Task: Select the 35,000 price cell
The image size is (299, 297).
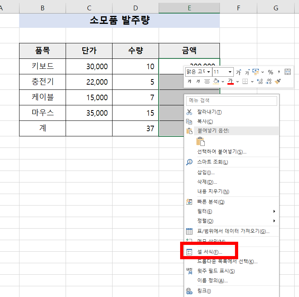Action: click(89, 113)
